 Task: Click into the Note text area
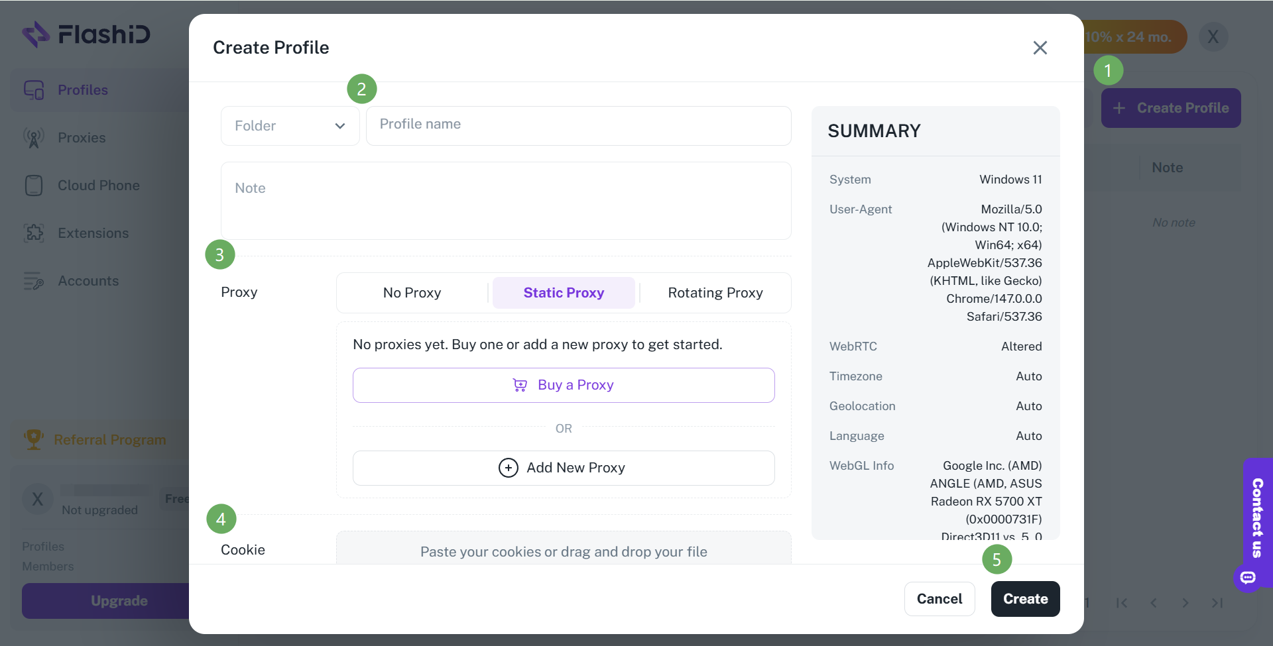(506, 201)
